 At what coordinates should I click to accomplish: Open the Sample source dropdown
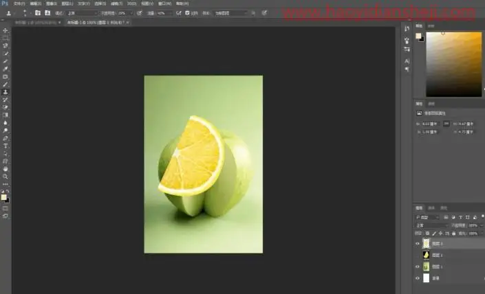231,13
